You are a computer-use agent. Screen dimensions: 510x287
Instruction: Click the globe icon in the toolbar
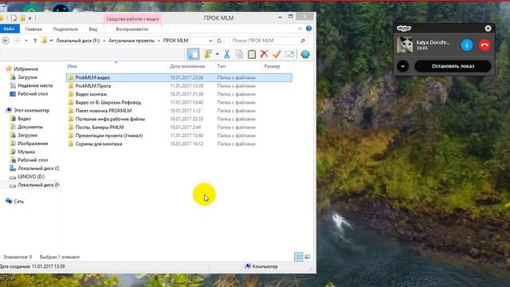pos(305,54)
